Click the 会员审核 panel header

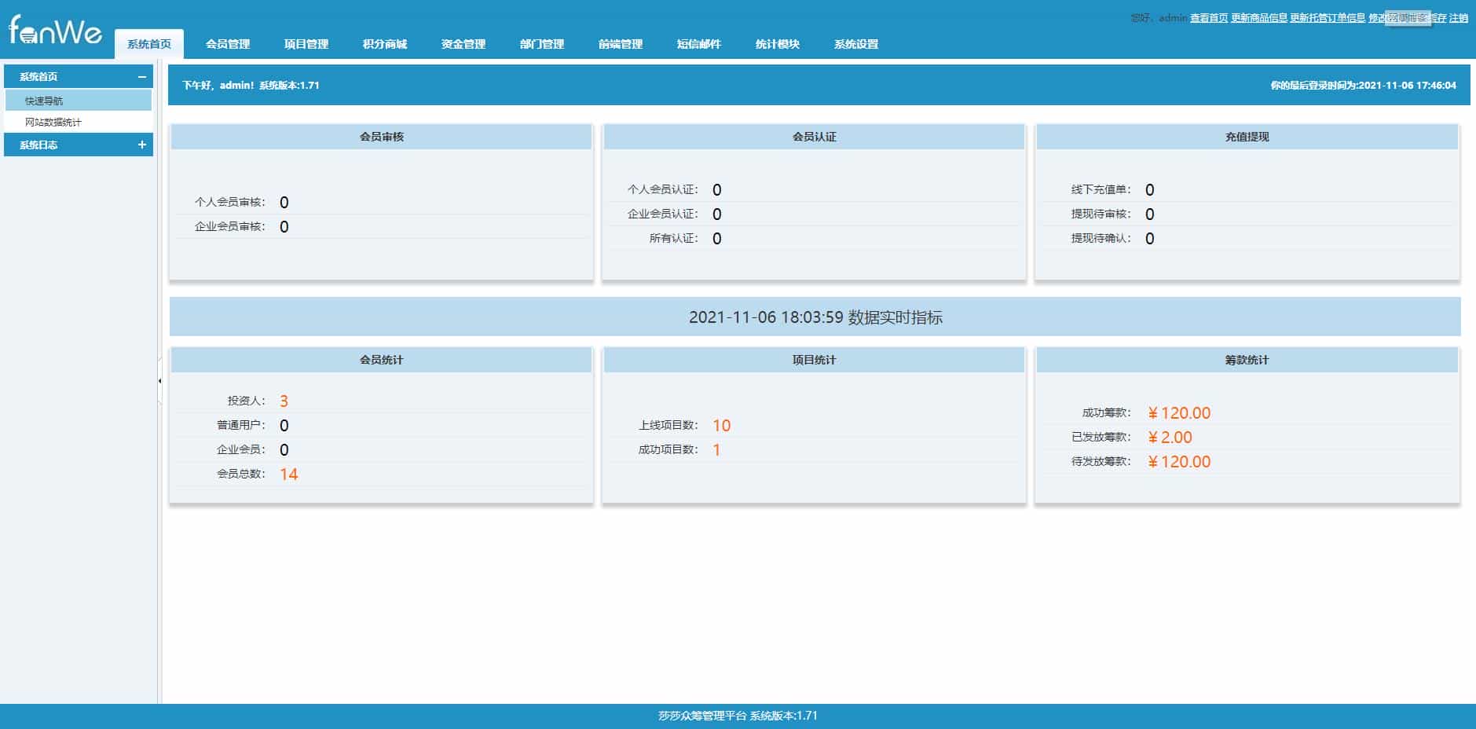click(x=382, y=137)
